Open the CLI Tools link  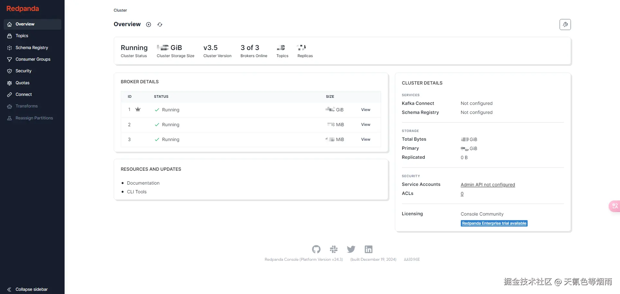click(x=137, y=192)
